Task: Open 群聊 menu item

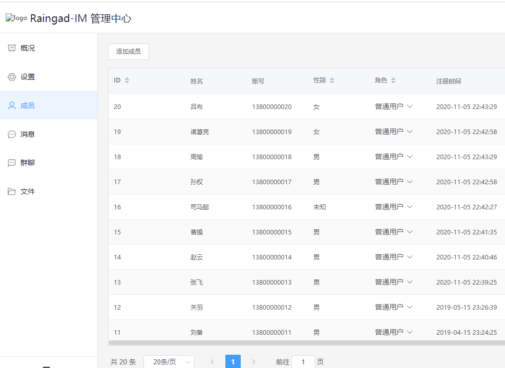Action: click(x=49, y=163)
